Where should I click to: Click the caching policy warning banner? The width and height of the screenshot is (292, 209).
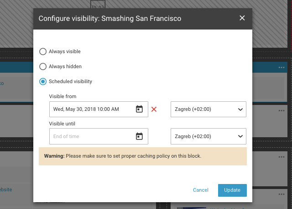(143, 156)
